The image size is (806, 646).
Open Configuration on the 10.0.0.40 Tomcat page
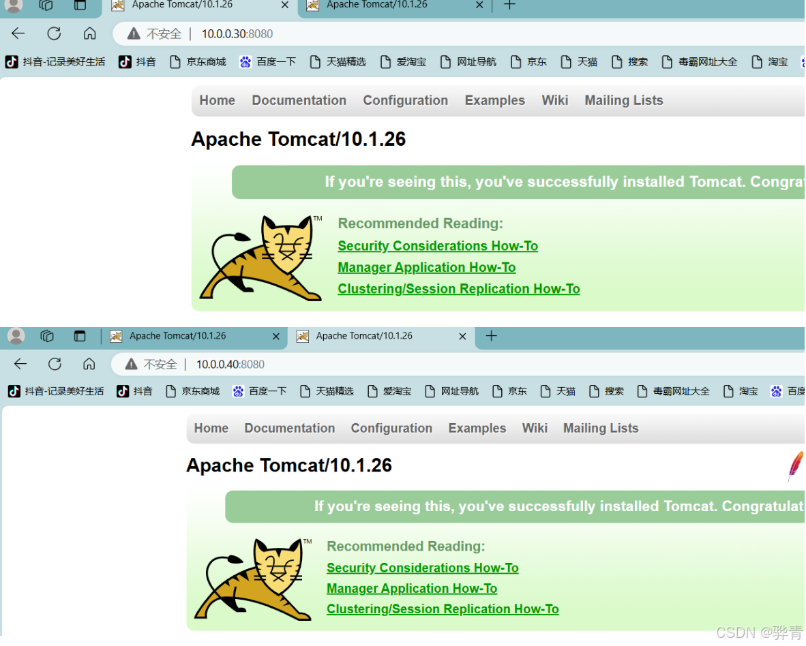[391, 428]
